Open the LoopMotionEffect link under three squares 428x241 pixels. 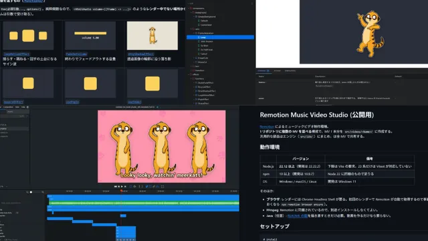coord(16,54)
